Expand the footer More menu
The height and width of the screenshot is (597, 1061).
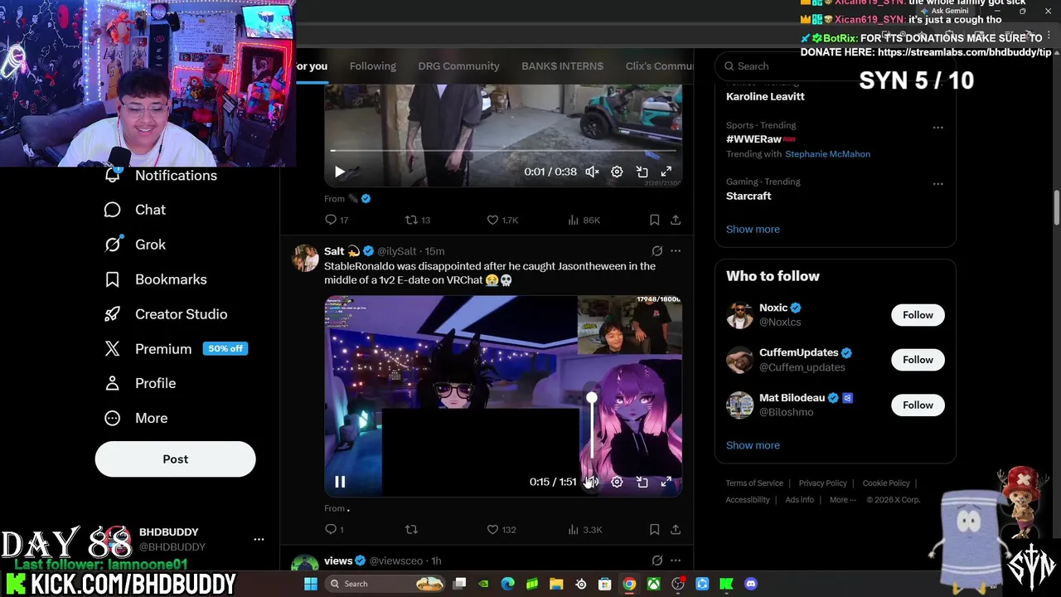coord(842,500)
